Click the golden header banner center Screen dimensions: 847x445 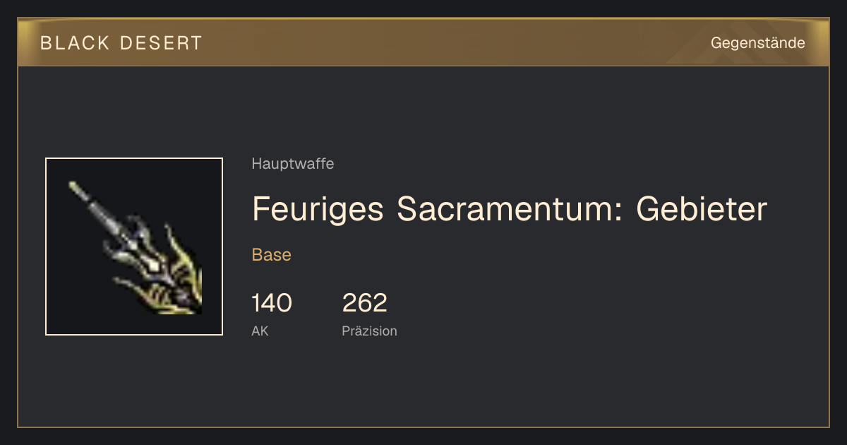tap(423, 42)
